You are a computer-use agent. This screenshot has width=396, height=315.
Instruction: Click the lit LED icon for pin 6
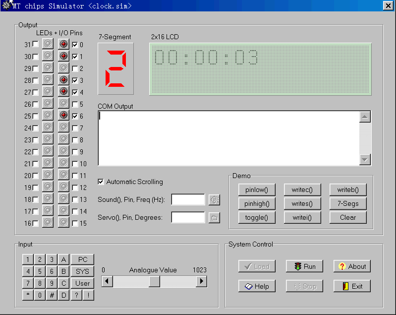63,116
